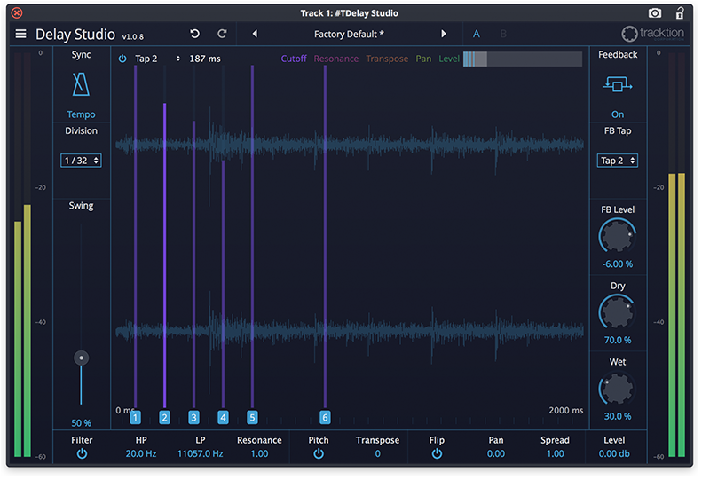Toggle the Filter power button
This screenshot has height=480, width=702.
click(82, 454)
